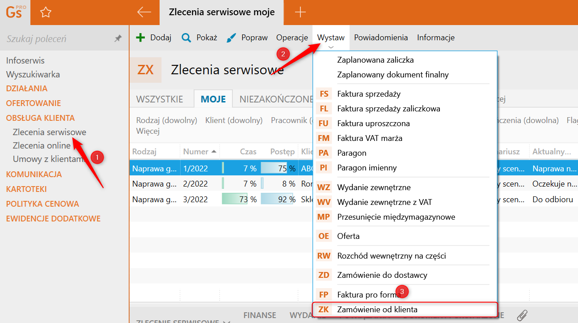Image resolution: width=578 pixels, height=323 pixels.
Task: Switch to the NIEZAKOŃCZONE tab
Action: 275,99
